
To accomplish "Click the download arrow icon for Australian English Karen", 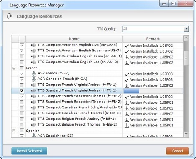I will coord(127,57).
